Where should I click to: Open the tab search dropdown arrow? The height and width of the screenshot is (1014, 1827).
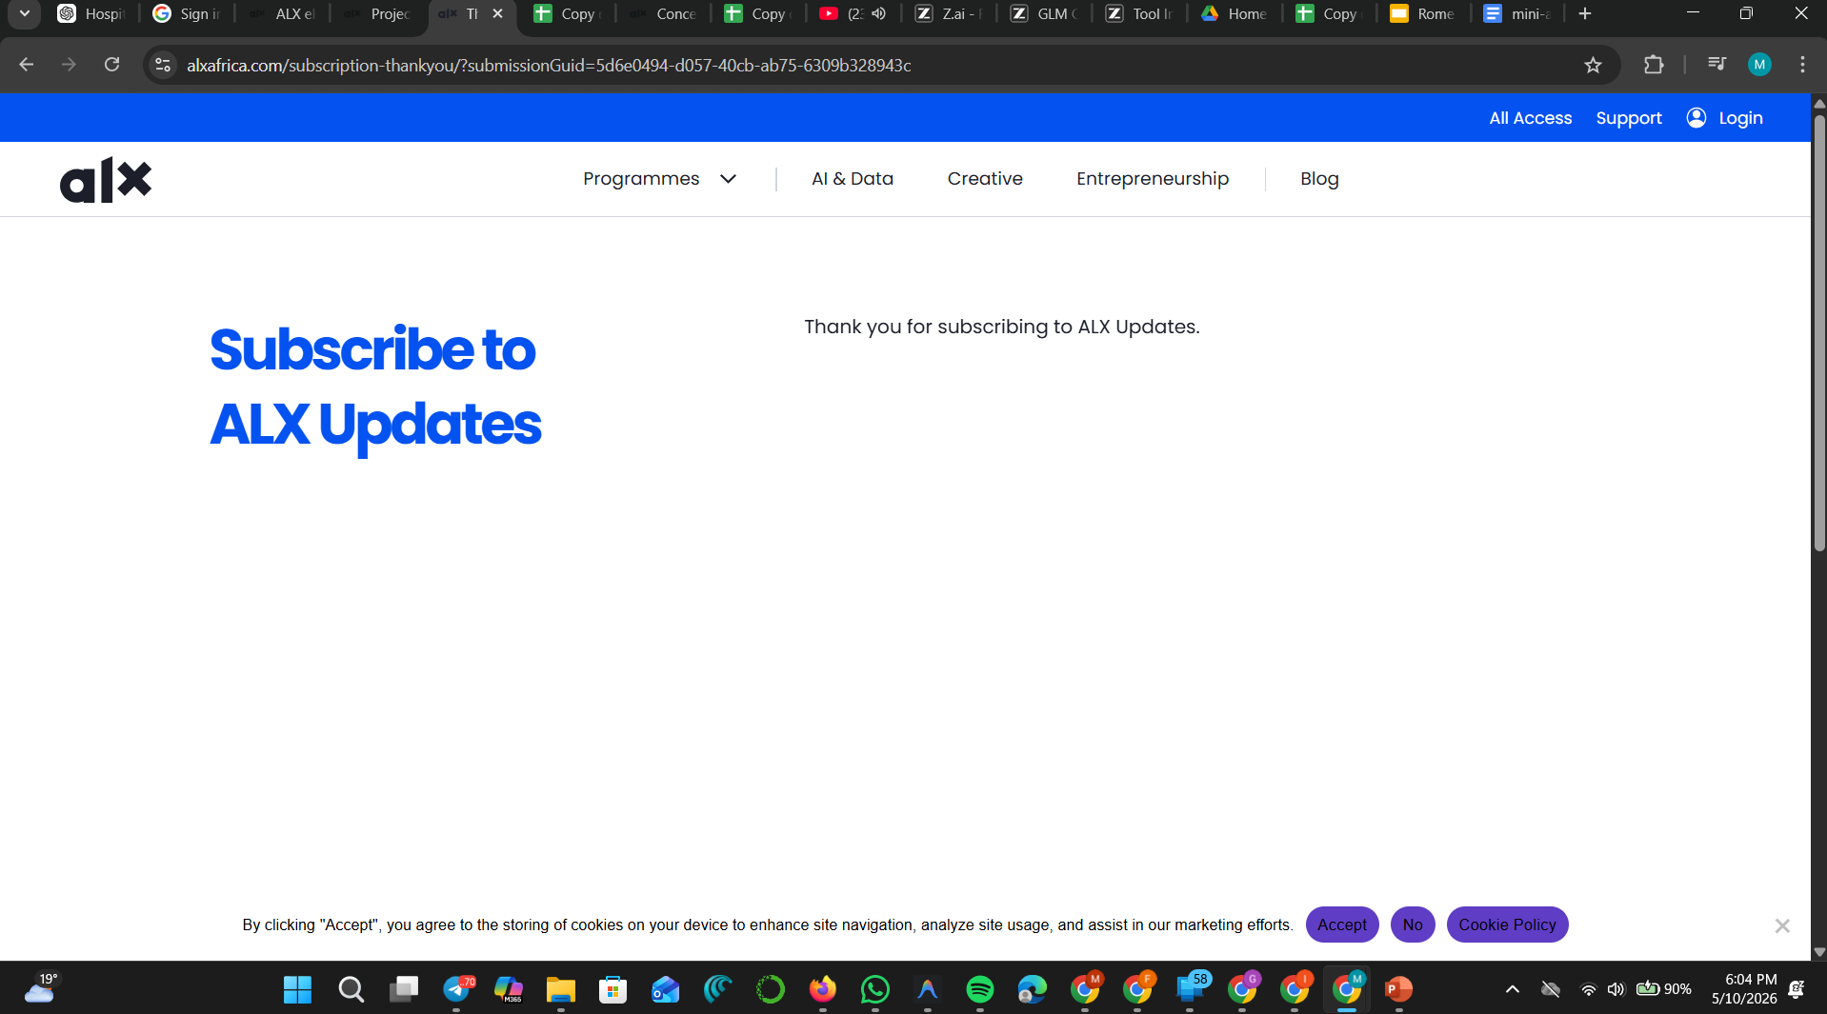pos(24,14)
